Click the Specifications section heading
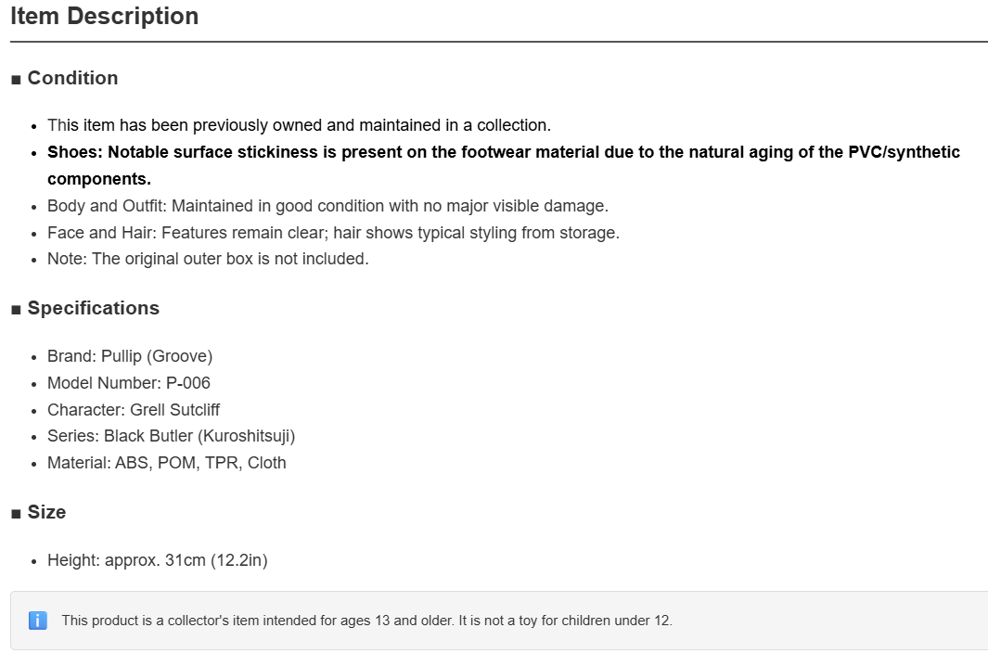Viewport: 988px width, 666px height. coord(94,308)
